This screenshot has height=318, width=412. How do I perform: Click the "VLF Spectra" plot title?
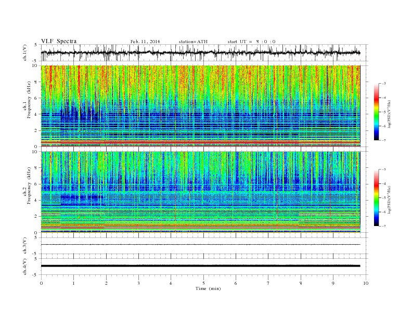point(59,41)
